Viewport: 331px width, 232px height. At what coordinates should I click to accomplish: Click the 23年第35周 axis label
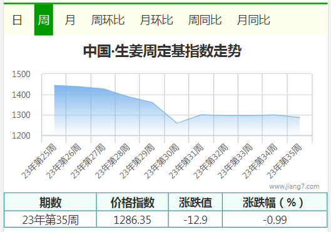click(284, 161)
